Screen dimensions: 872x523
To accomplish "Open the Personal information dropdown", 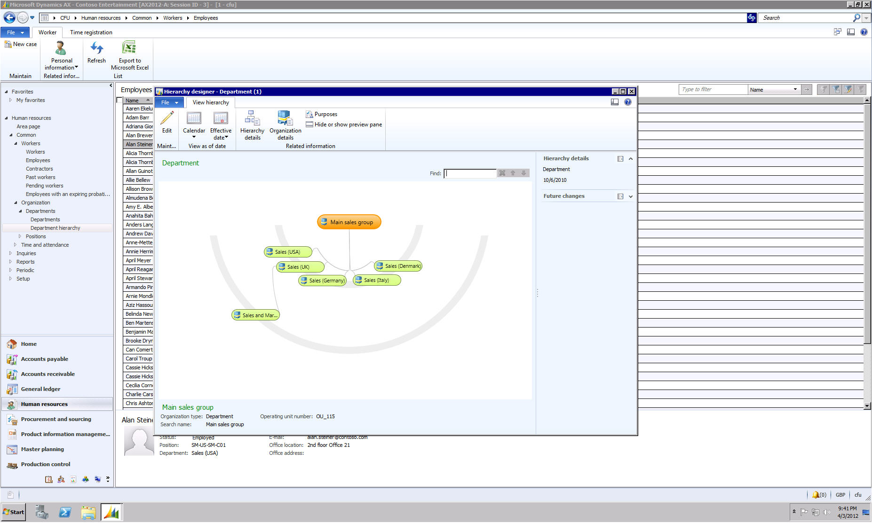I will click(x=62, y=55).
